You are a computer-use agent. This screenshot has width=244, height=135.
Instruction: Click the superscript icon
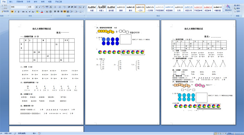click(30, 11)
